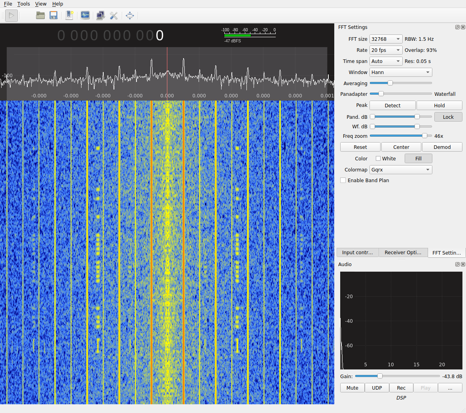Click the networked computers remote control icon
The height and width of the screenshot is (413, 466).
pos(100,15)
